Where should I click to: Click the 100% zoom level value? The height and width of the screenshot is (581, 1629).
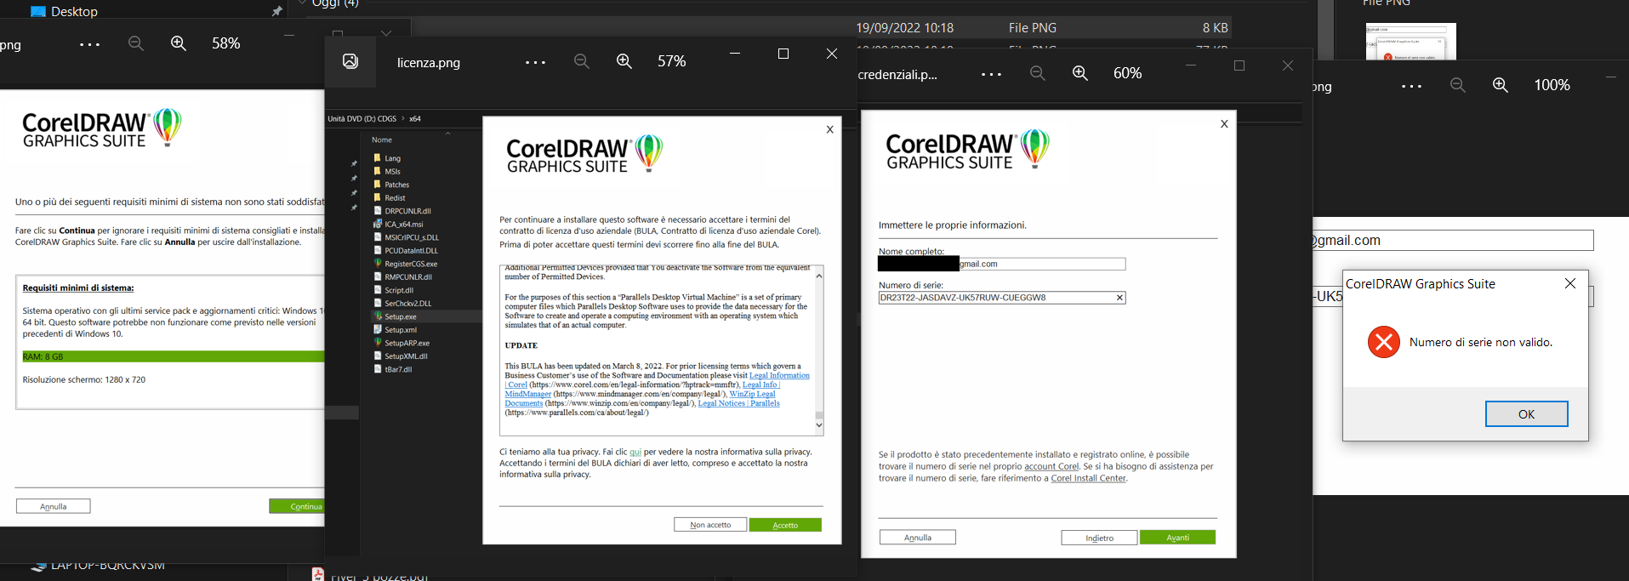(x=1552, y=85)
